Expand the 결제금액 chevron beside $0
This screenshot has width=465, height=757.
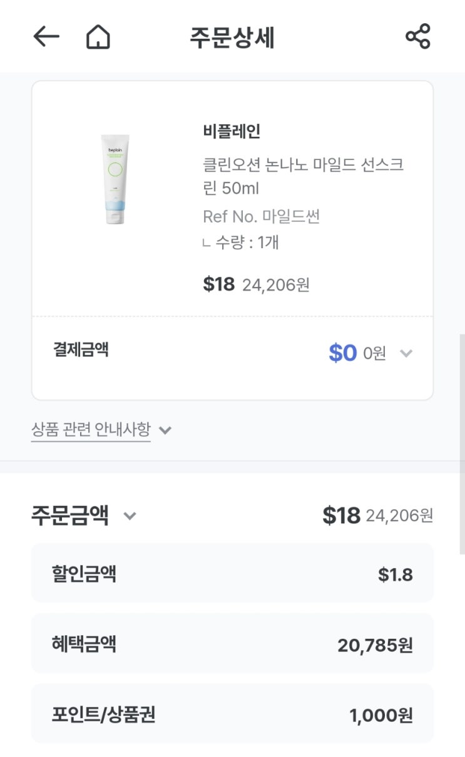pos(406,353)
